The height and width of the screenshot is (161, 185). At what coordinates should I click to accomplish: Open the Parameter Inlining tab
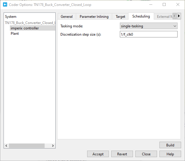pyautogui.click(x=94, y=17)
